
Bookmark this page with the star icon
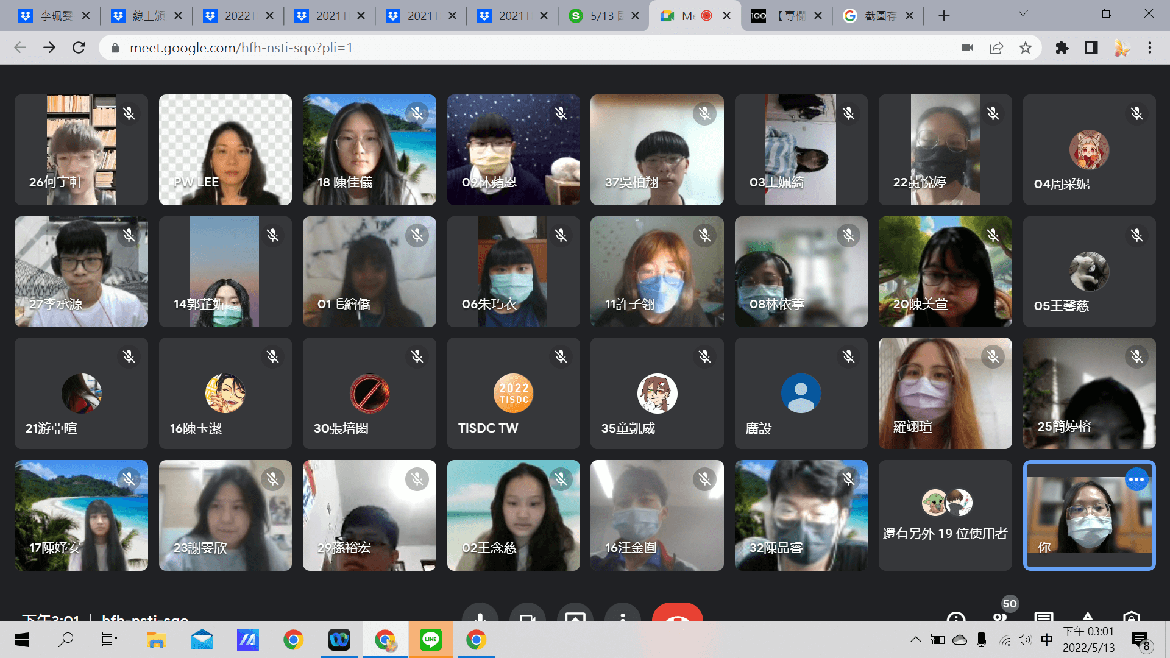(x=1026, y=48)
